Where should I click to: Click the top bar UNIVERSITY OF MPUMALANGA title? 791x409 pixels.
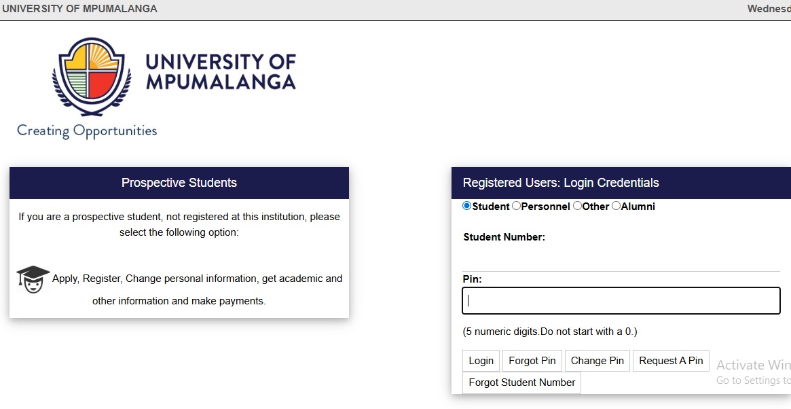[x=80, y=9]
